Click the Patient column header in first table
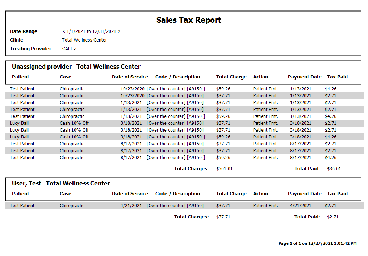The image size is (368, 256). click(x=21, y=77)
